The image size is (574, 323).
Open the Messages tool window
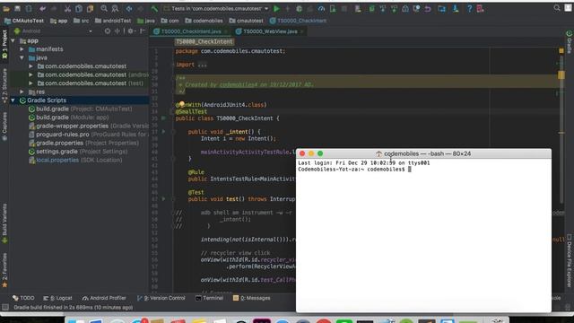click(252, 298)
